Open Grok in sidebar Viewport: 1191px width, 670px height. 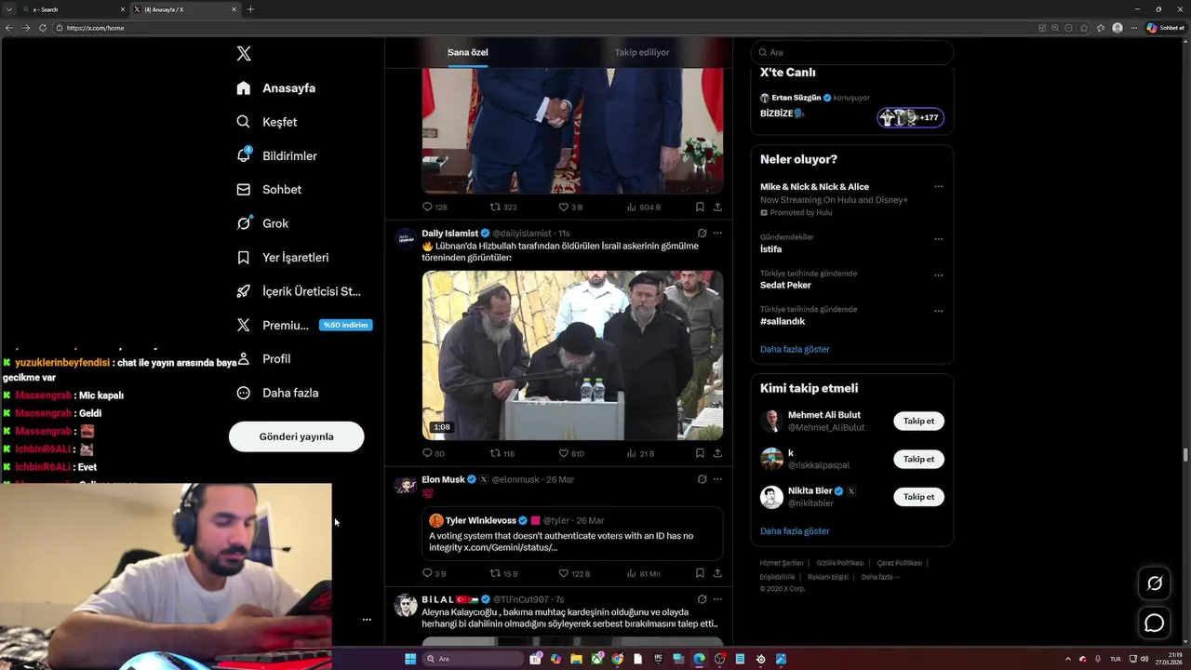coord(262,223)
